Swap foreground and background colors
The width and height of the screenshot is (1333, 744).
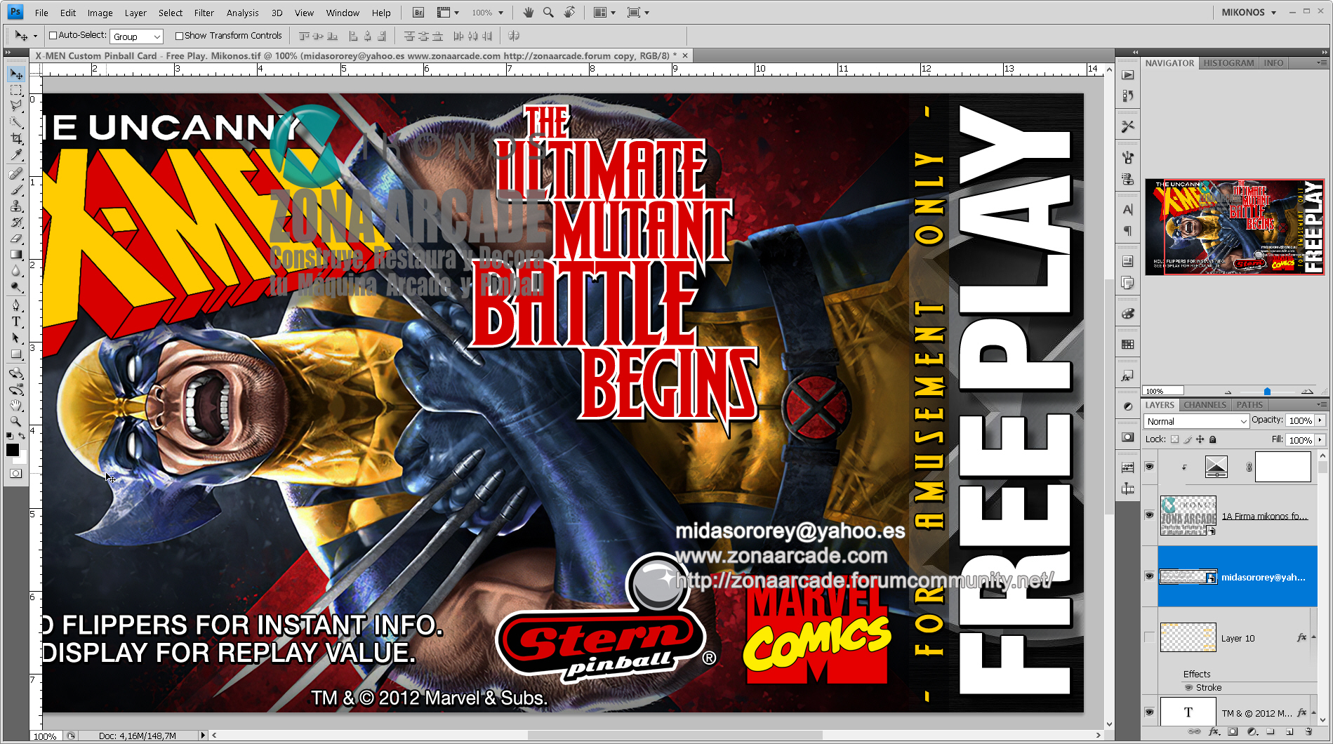pos(22,437)
